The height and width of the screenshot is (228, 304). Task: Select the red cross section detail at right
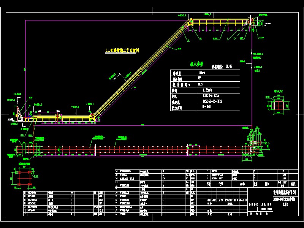tap(279, 106)
